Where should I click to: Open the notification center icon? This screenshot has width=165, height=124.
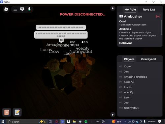coord(160,122)
